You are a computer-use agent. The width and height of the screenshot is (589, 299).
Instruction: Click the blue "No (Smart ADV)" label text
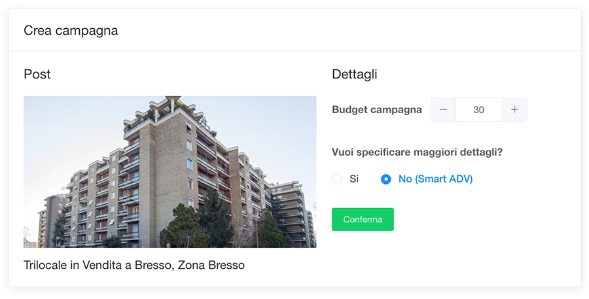435,179
